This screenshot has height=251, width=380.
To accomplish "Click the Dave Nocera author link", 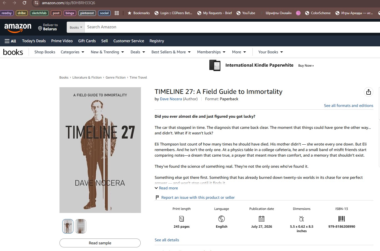I will (x=171, y=99).
